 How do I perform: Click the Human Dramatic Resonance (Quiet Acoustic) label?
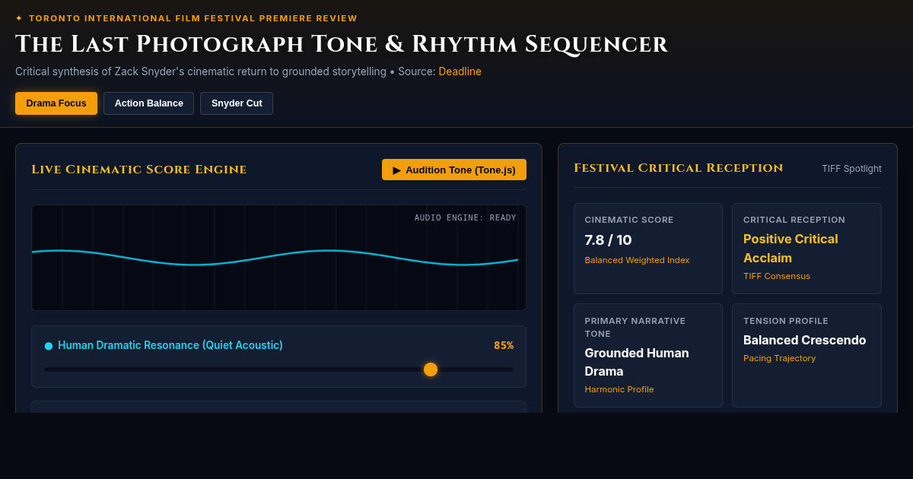(x=170, y=345)
